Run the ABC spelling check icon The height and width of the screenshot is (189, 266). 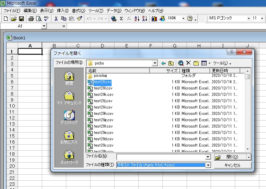click(x=46, y=19)
